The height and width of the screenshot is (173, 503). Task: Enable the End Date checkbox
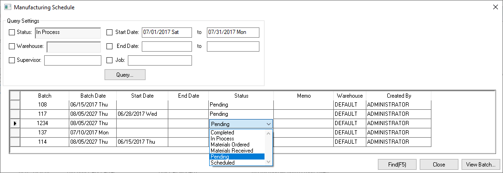coord(110,46)
